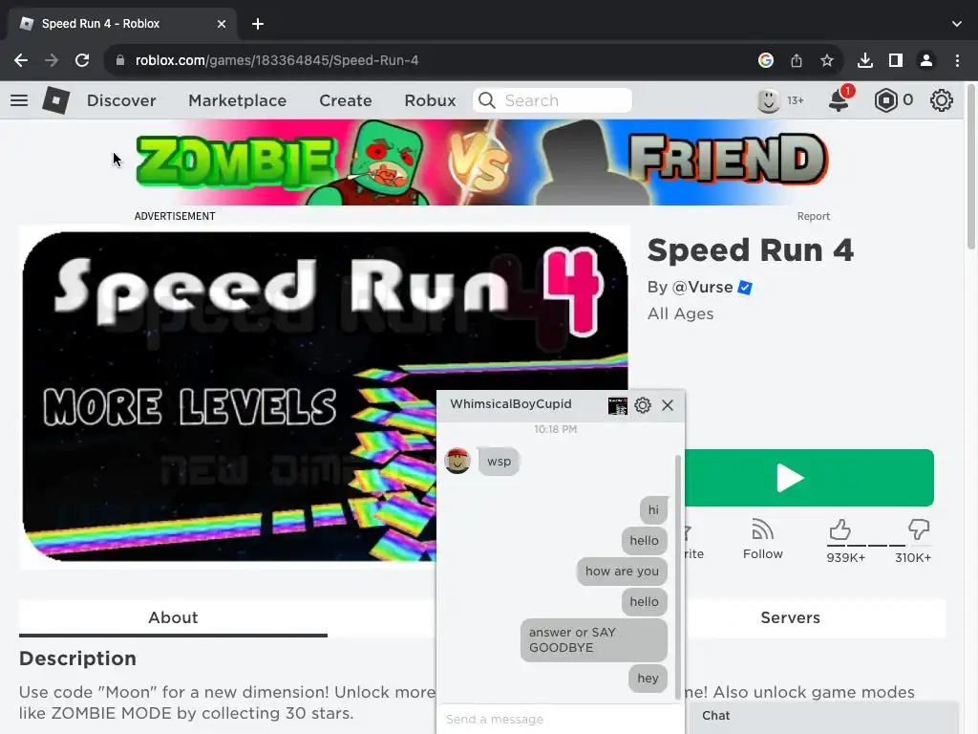Close the Speed Run 4 tab
This screenshot has height=734, width=978.
point(222,24)
